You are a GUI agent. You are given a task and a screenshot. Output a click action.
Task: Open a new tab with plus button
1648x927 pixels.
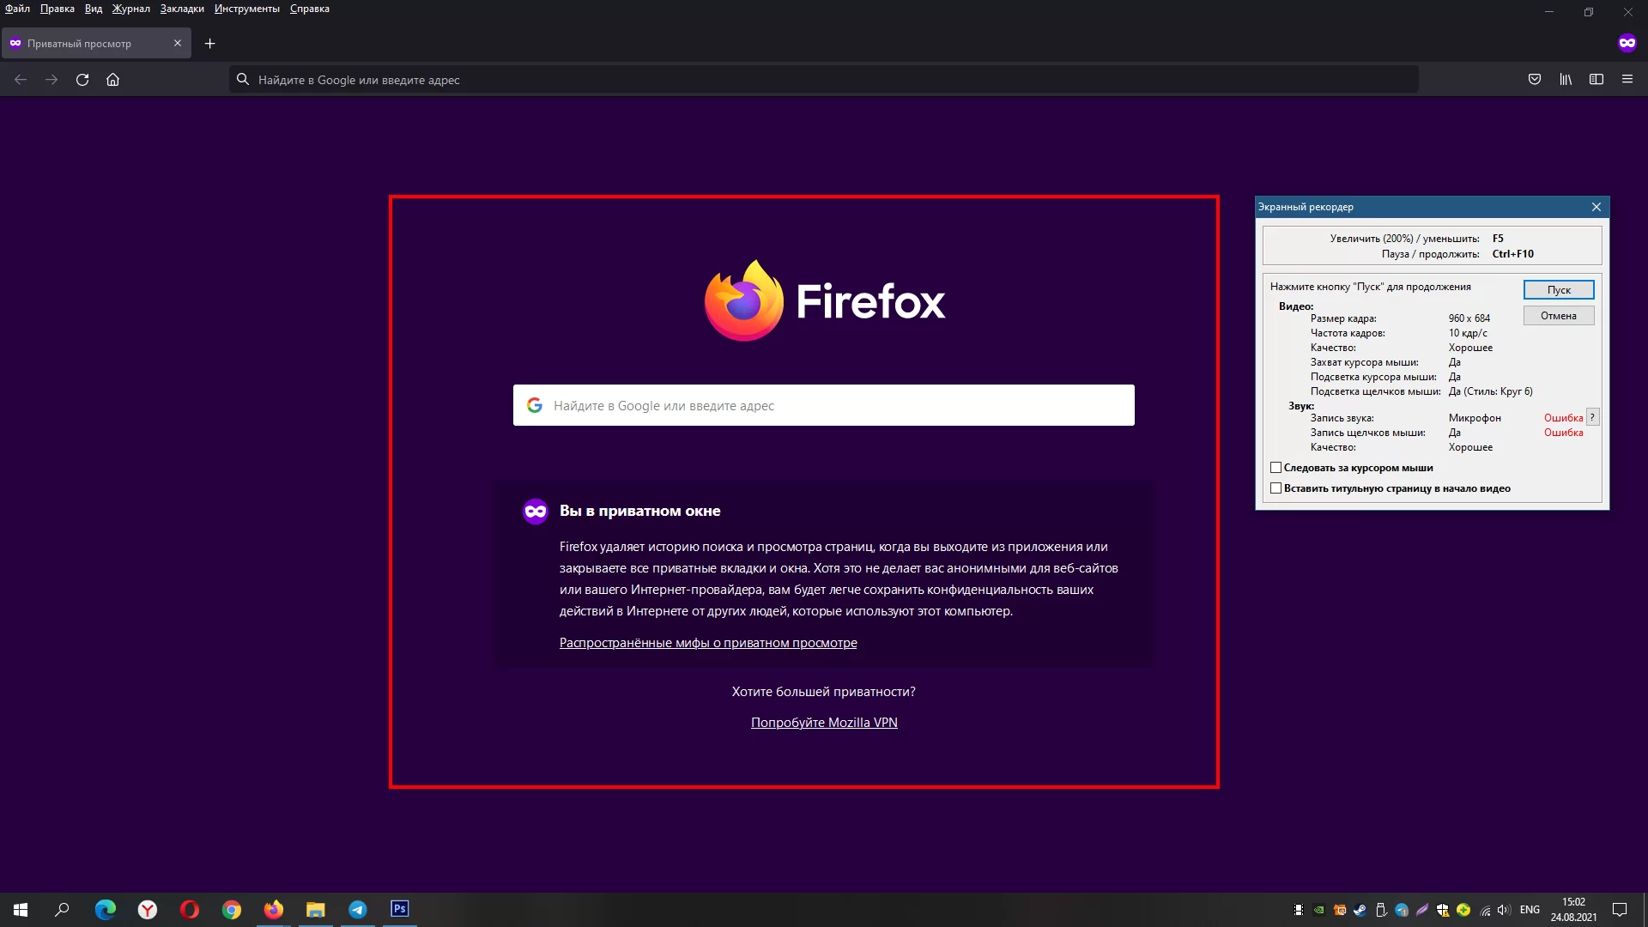209,44
